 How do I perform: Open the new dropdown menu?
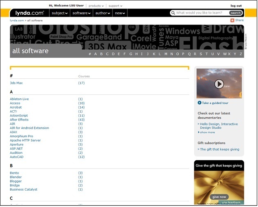pyautogui.click(x=120, y=13)
